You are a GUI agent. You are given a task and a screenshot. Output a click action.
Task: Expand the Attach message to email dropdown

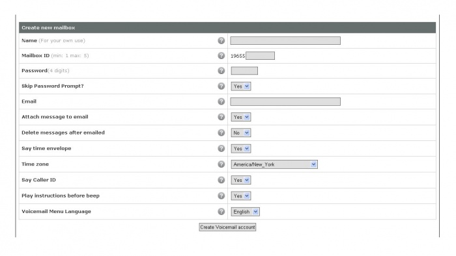click(x=241, y=117)
